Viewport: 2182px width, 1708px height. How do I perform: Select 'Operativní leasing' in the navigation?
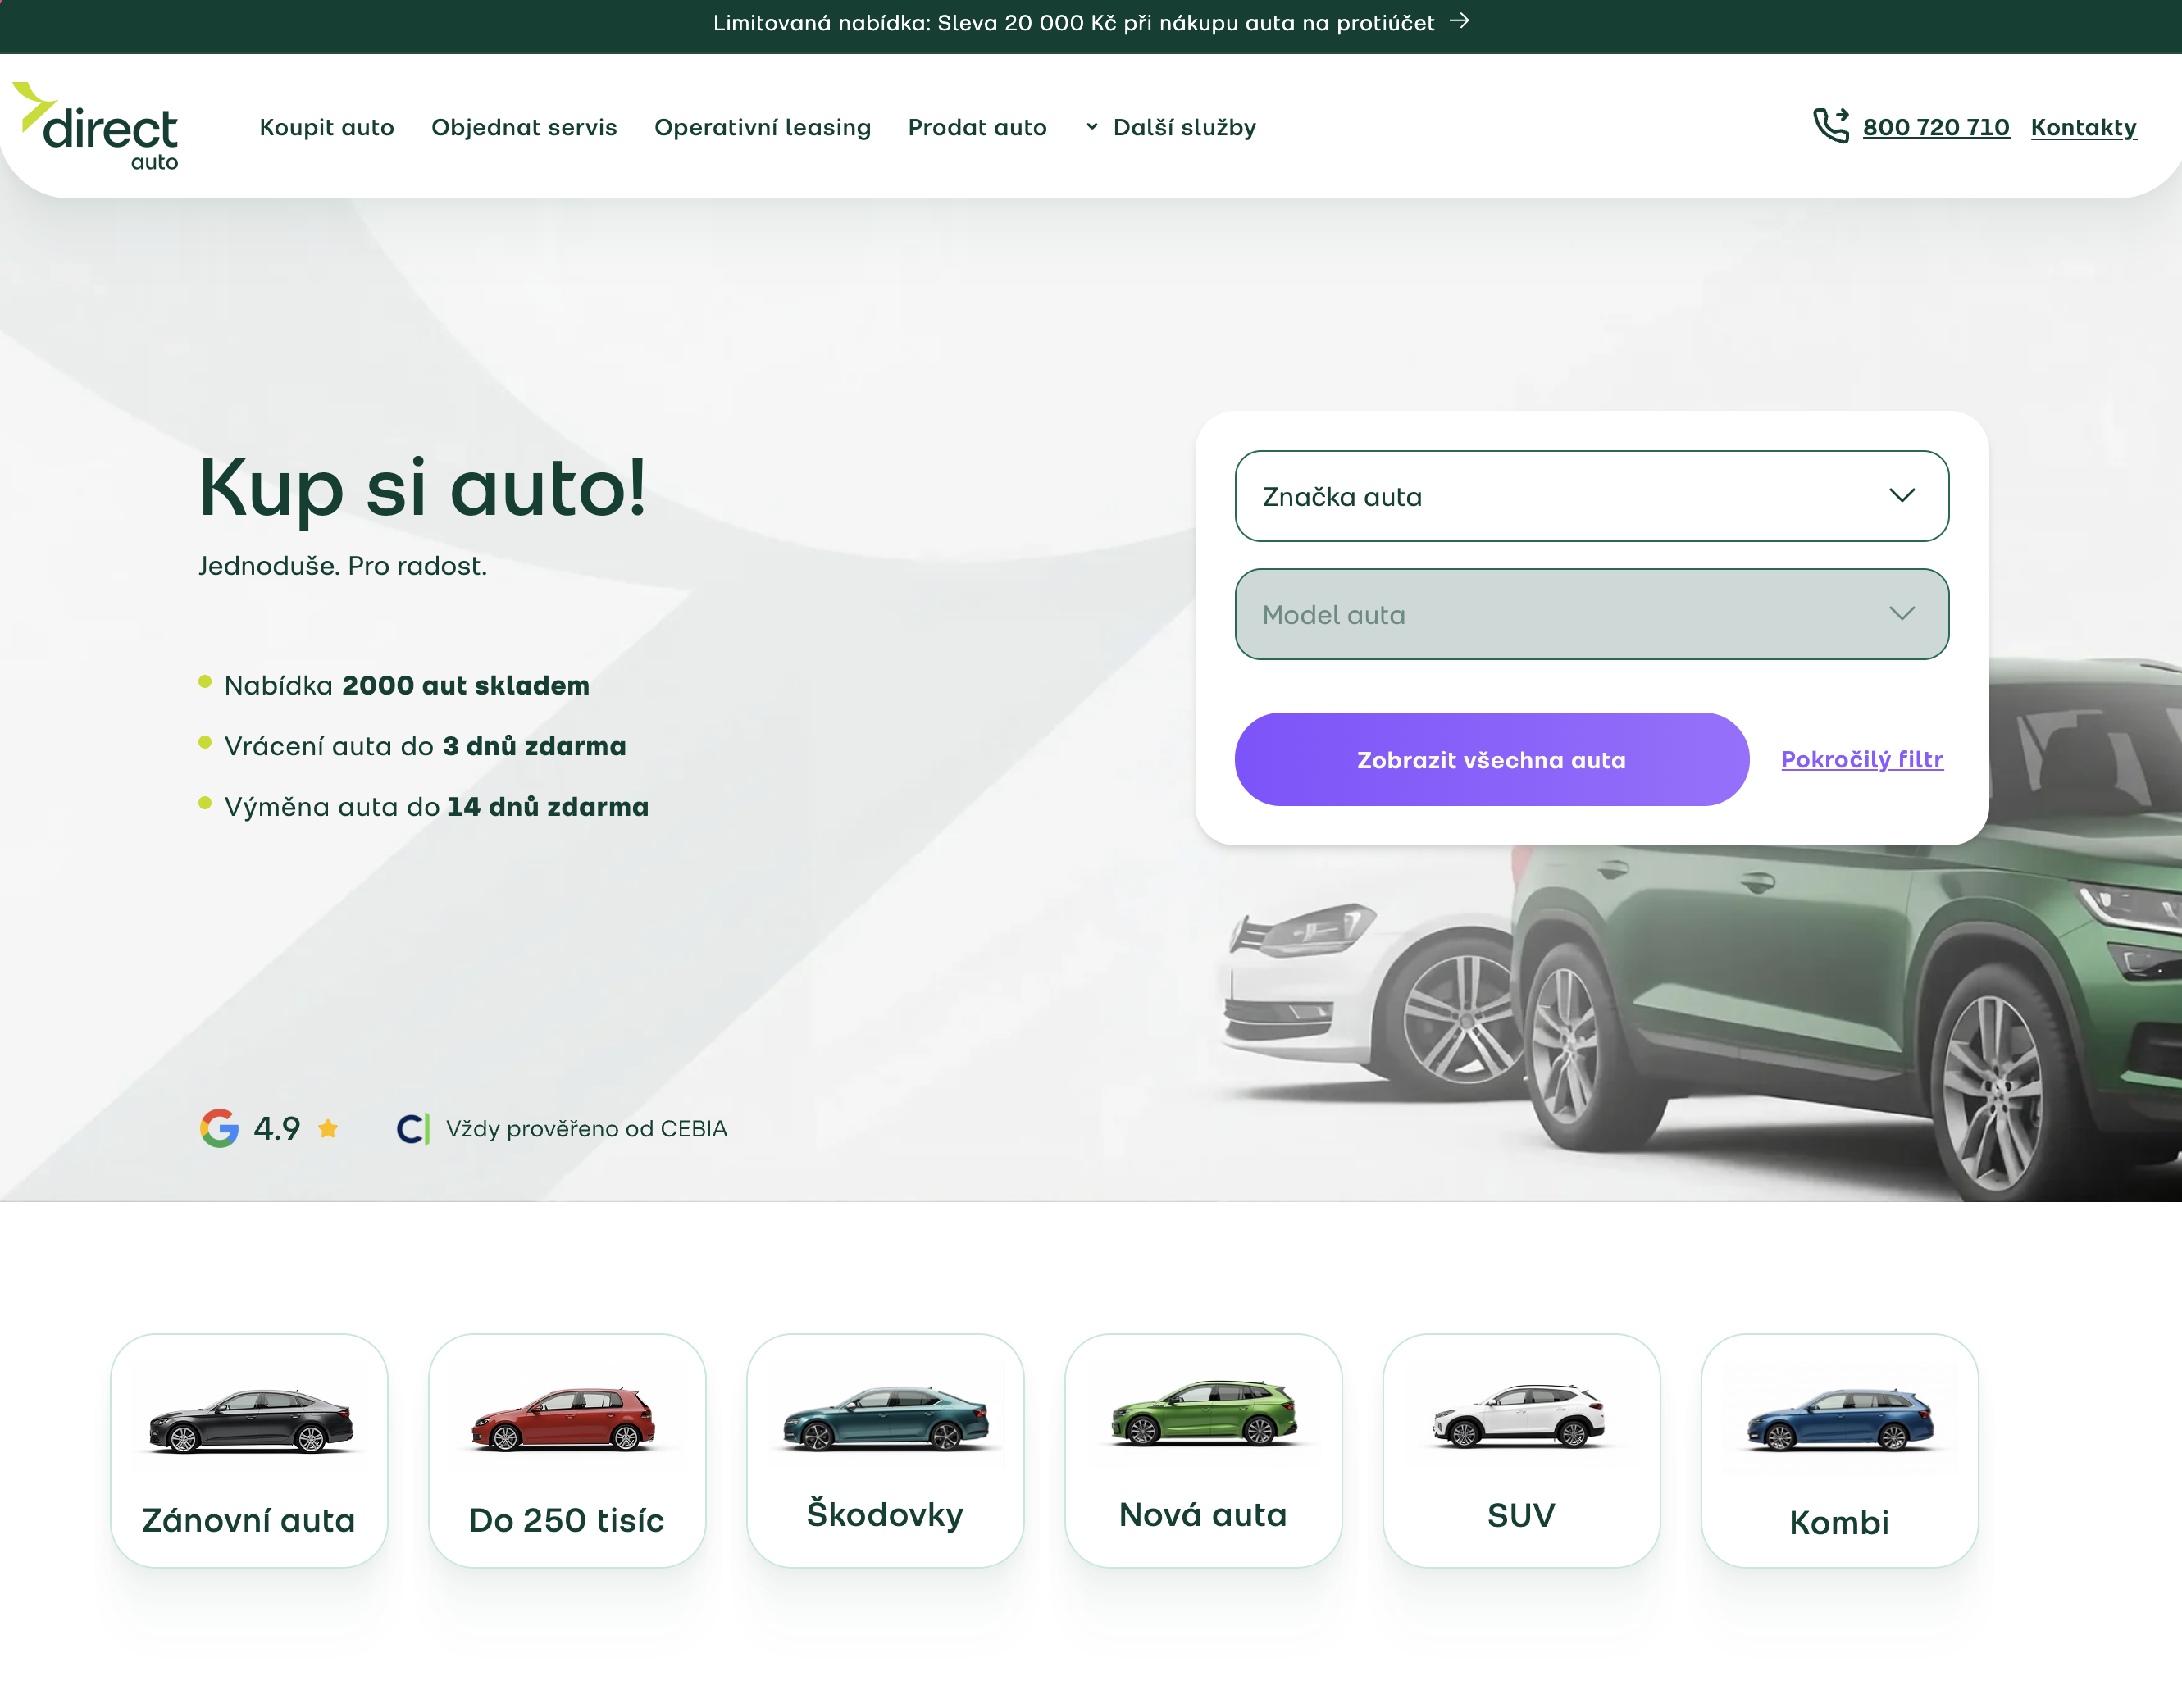click(x=763, y=127)
